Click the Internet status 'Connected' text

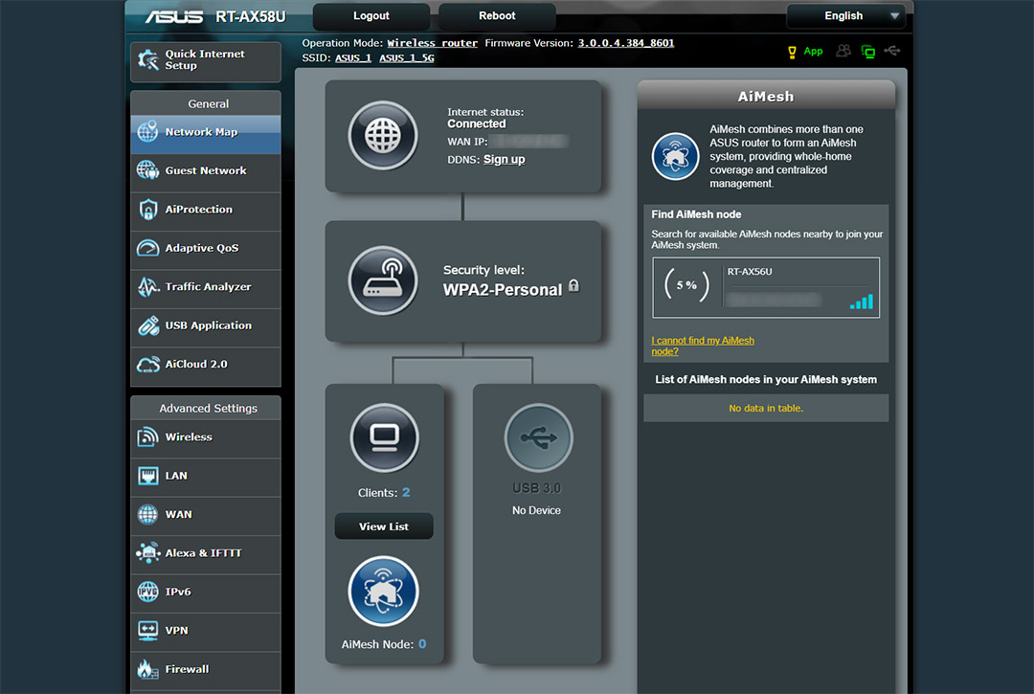(476, 123)
